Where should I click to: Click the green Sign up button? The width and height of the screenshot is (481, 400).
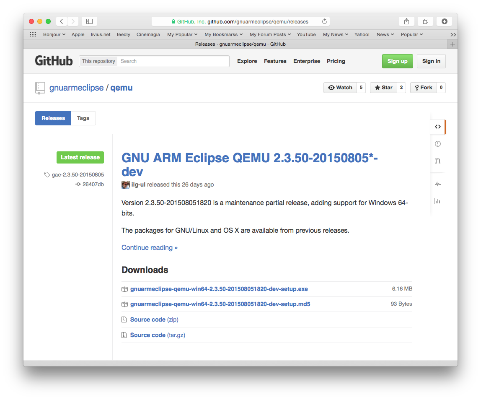pyautogui.click(x=398, y=61)
